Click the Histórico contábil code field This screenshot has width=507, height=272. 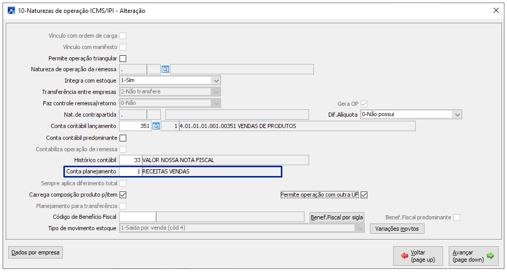(130, 160)
